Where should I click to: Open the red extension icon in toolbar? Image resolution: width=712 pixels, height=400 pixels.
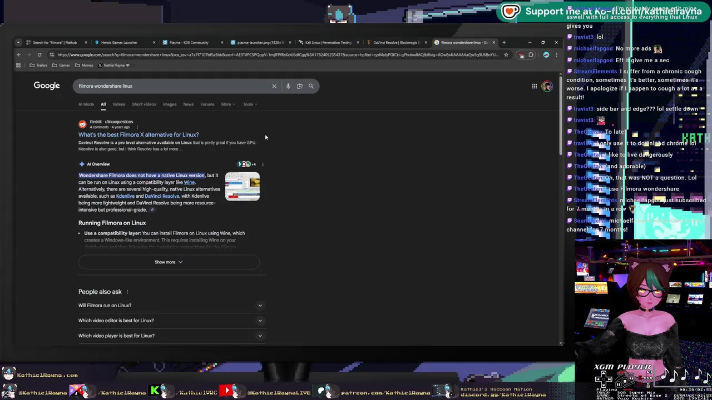(x=521, y=54)
